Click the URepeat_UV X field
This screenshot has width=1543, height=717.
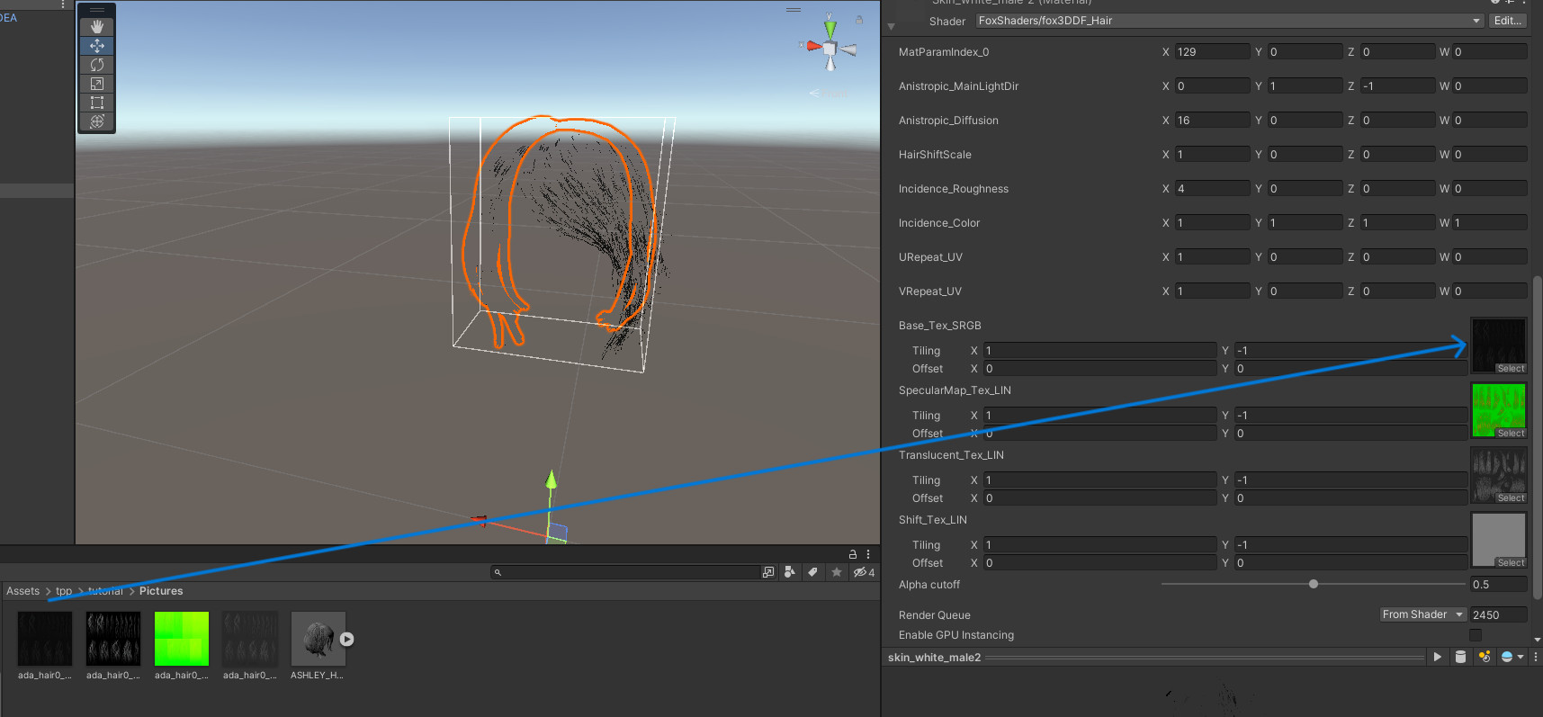(x=1212, y=257)
